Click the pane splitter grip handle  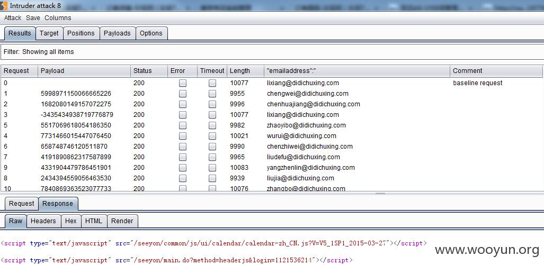(x=380, y=194)
